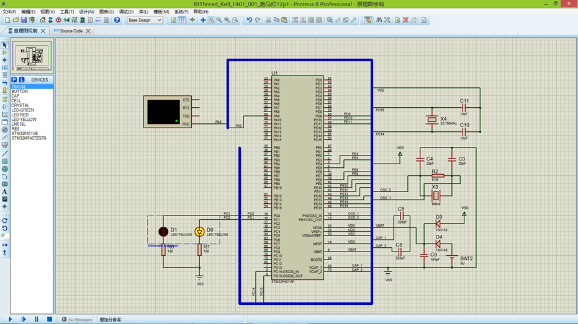This screenshot has width=578, height=324.
Task: Click the D1 LED-YELLOW component
Action: tap(163, 231)
